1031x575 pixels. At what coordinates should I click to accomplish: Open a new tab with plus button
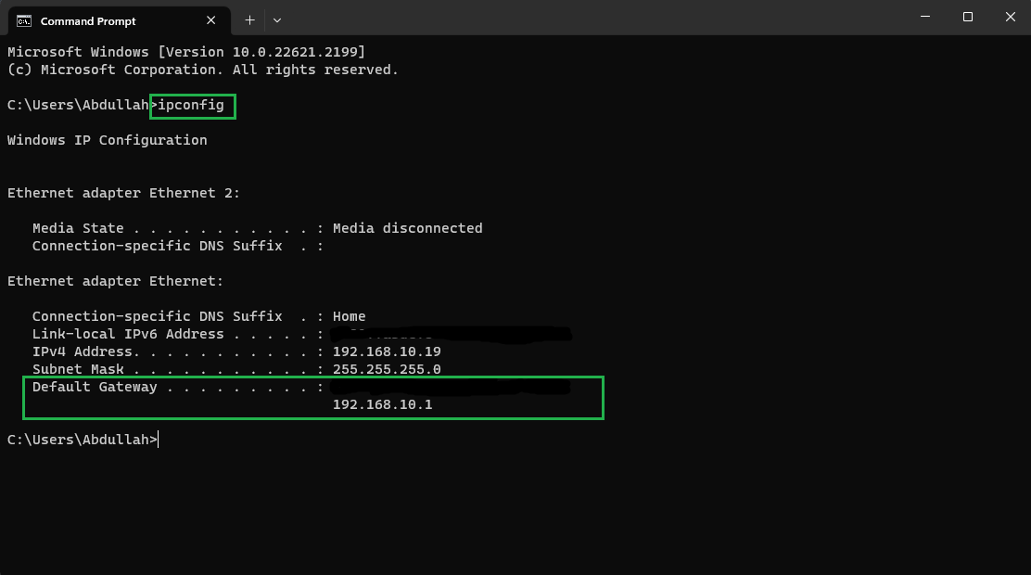tap(249, 19)
